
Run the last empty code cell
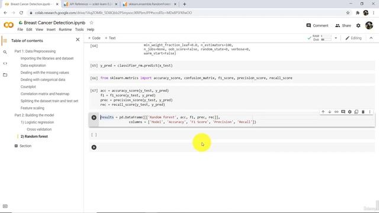click(x=94, y=147)
